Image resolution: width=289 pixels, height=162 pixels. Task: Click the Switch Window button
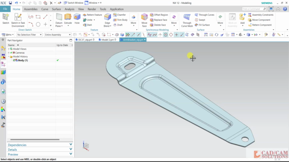[x=74, y=3]
